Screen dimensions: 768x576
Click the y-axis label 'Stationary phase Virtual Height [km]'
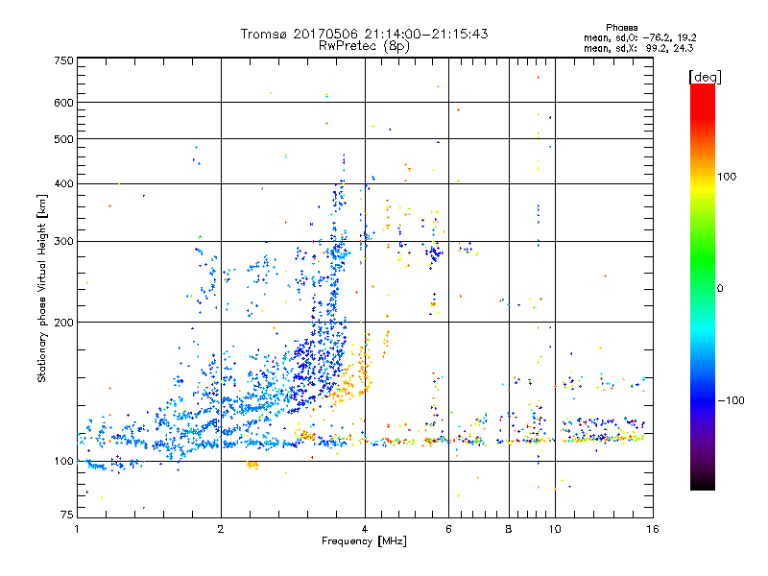click(x=41, y=289)
